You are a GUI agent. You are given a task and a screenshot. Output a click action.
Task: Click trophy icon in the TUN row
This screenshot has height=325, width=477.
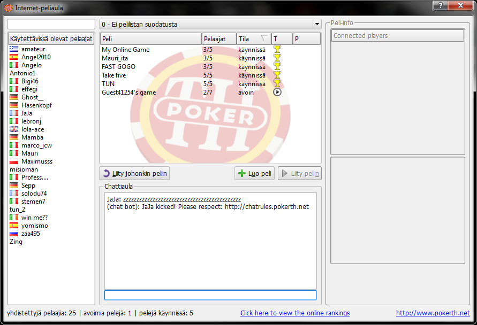point(277,84)
